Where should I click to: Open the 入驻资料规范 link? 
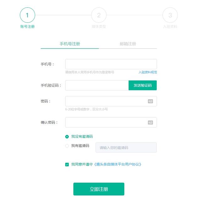coord(148,72)
